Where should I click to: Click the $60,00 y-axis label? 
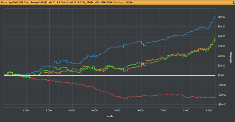pyautogui.click(x=222, y=17)
